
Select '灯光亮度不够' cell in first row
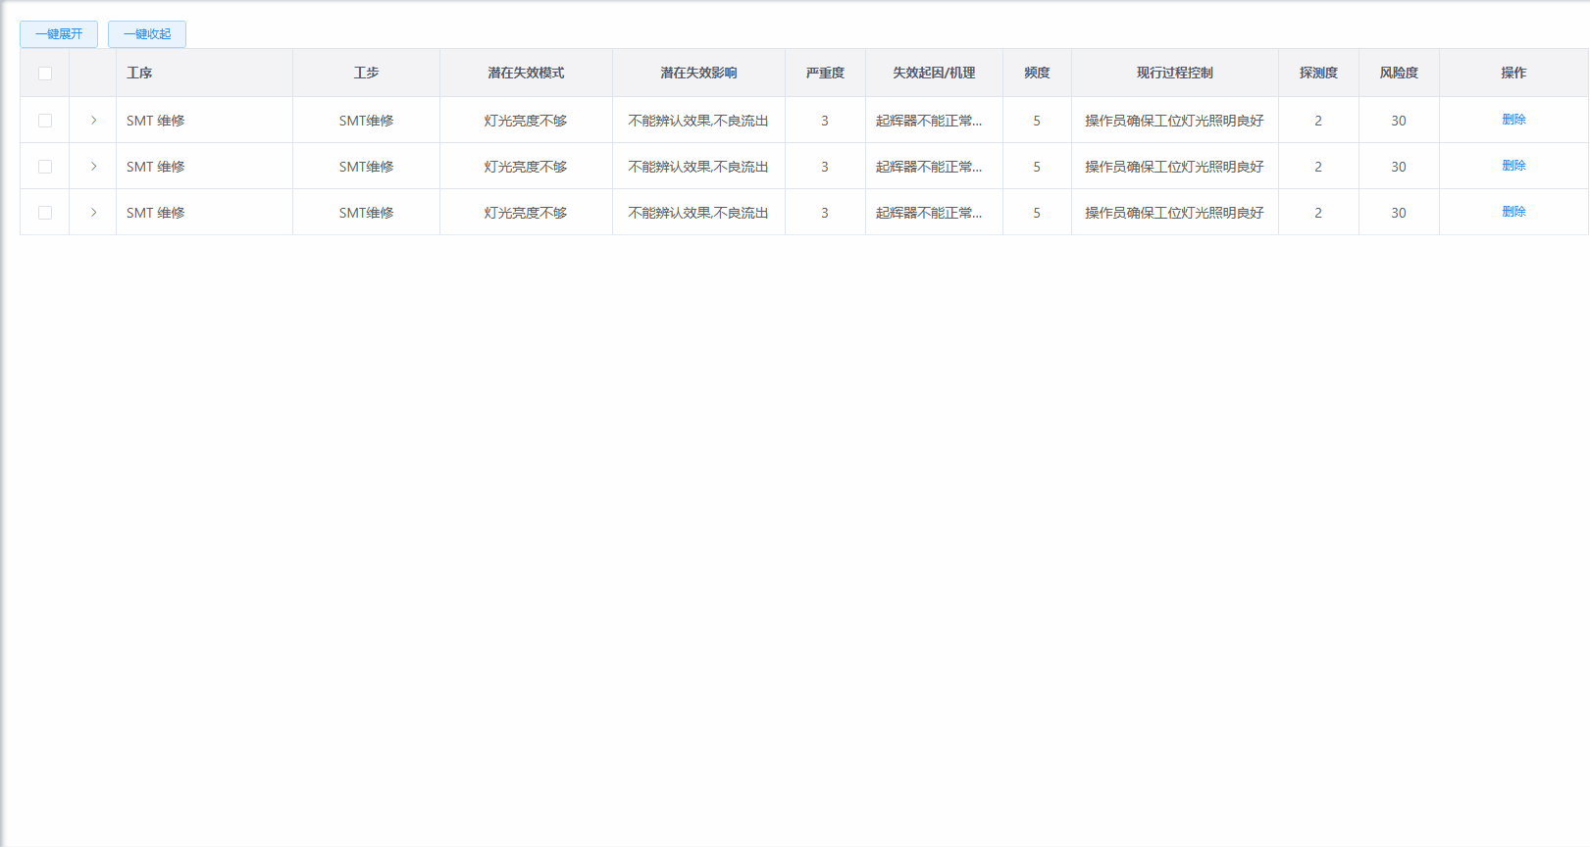click(526, 121)
